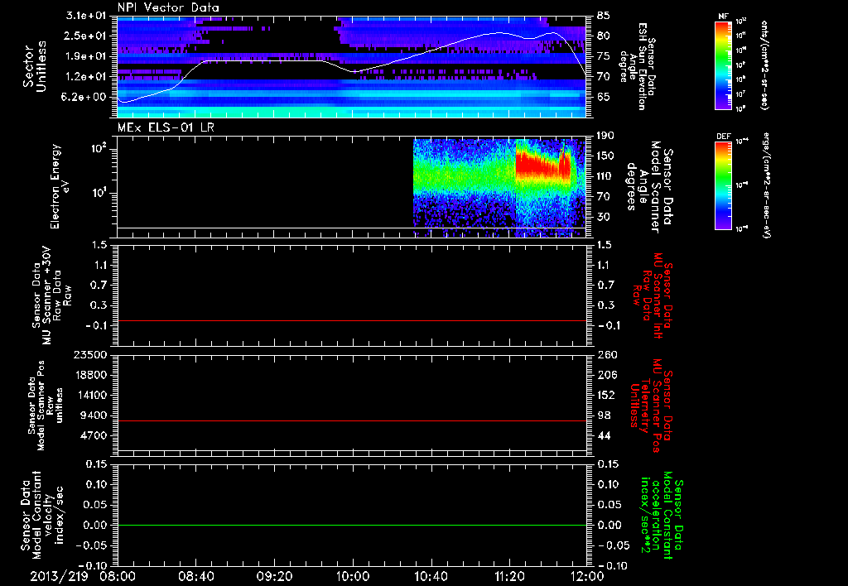Click the 'ergs/(cm**2-sr-sec-eV)' units label
848x586 pixels.
[x=766, y=185]
